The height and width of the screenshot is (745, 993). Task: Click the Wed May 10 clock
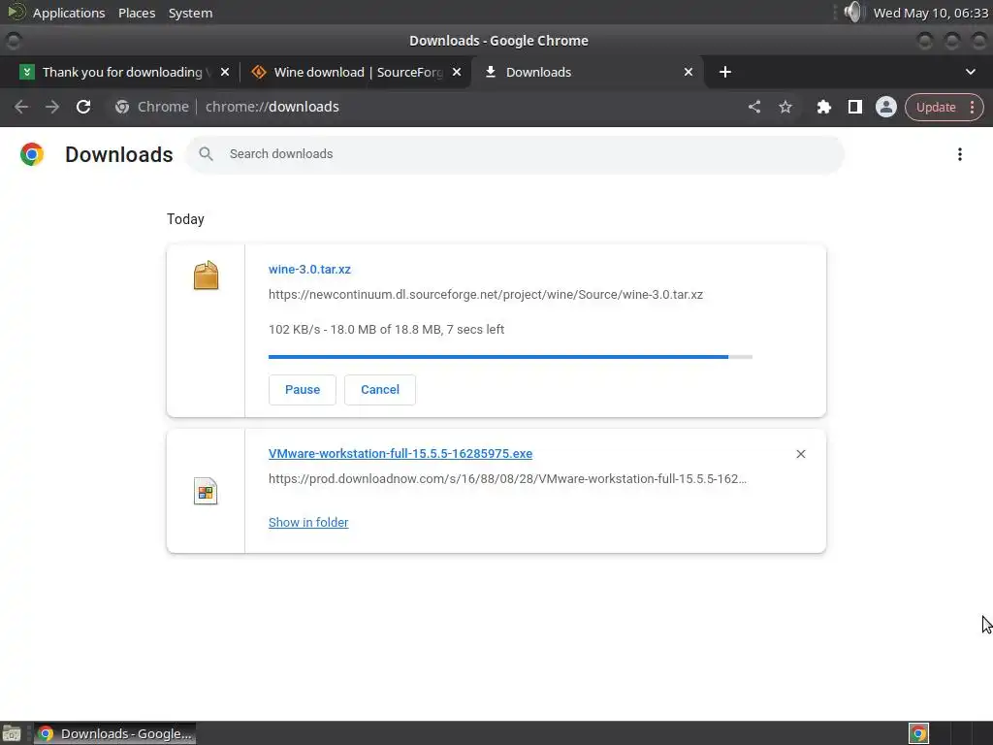point(930,13)
